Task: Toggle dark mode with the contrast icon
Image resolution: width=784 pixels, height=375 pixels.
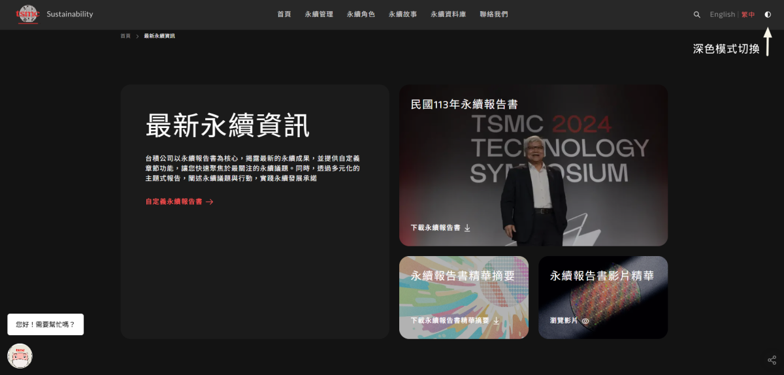Action: (768, 14)
